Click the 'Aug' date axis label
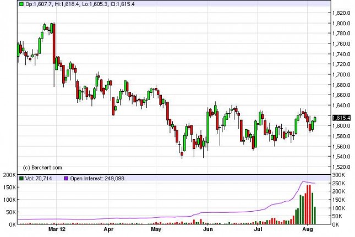The width and height of the screenshot is (355, 237). [308, 229]
